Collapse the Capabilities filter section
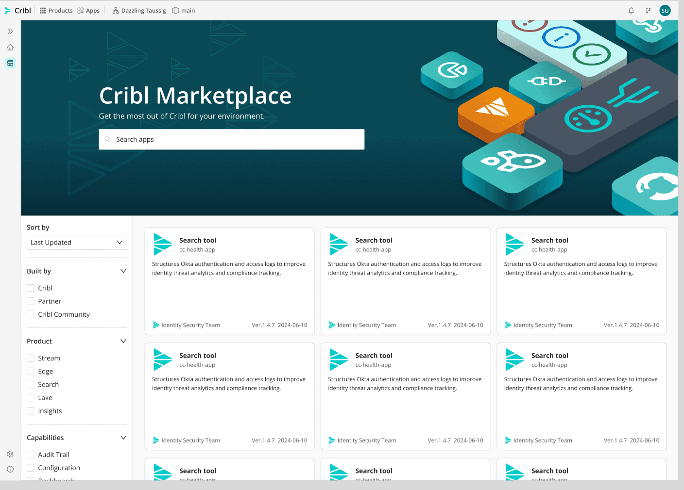Image resolution: width=684 pixels, height=490 pixels. tap(123, 438)
